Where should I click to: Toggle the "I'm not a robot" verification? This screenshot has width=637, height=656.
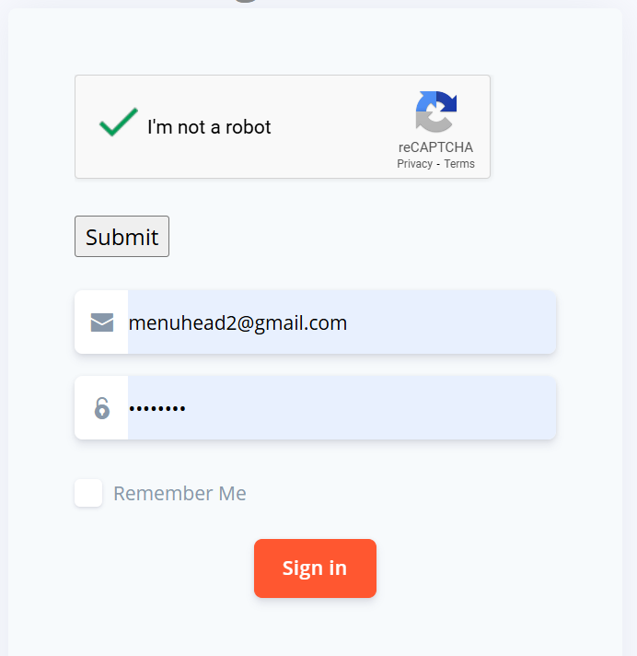click(118, 123)
